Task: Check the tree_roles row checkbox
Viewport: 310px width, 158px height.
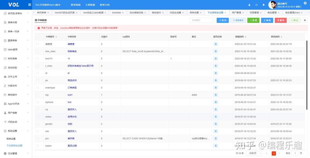Action: click(38, 52)
